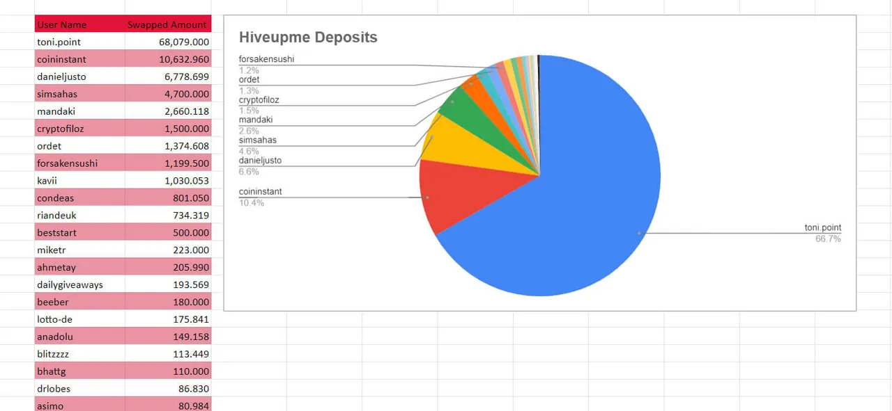The height and width of the screenshot is (411, 892).
Task: Click the cryptofiloz 1.5% chart label
Action: [259, 105]
